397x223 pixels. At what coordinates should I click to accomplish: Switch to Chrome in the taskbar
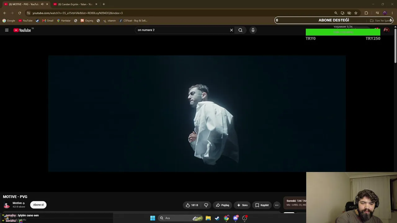pos(226,218)
